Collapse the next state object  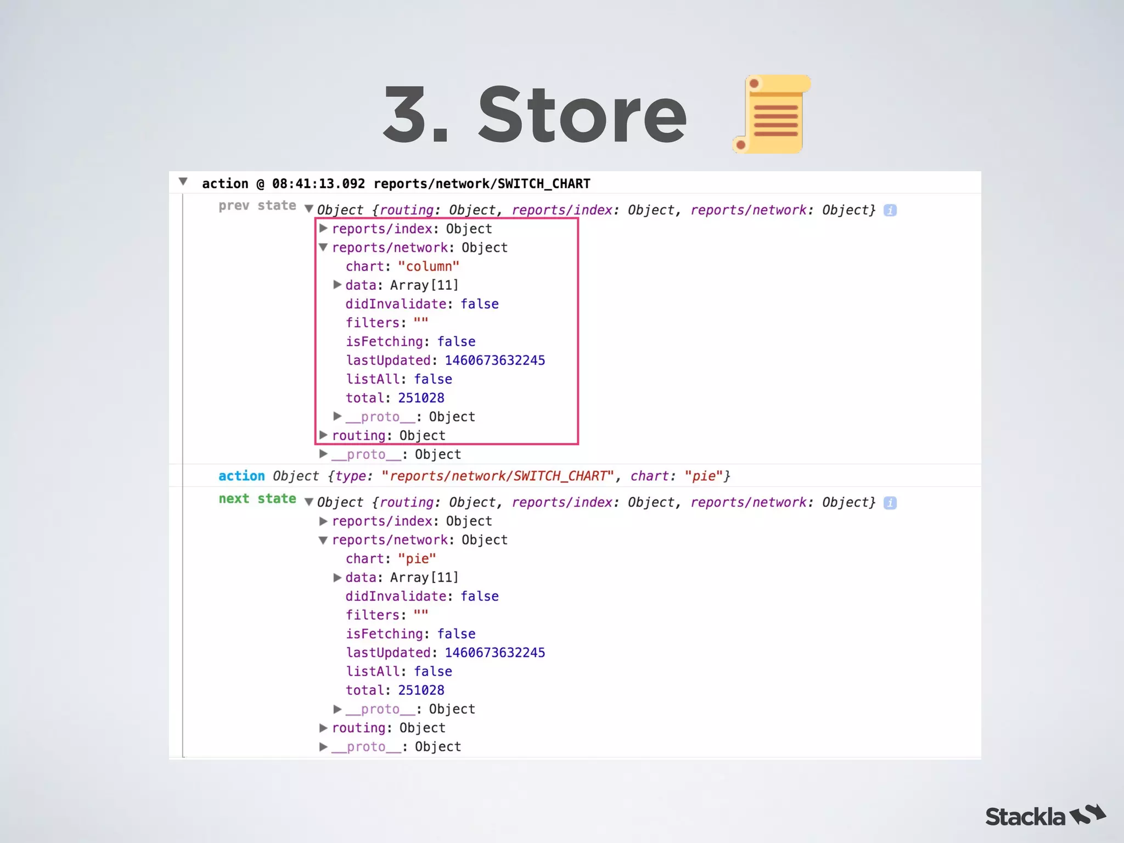coord(309,502)
